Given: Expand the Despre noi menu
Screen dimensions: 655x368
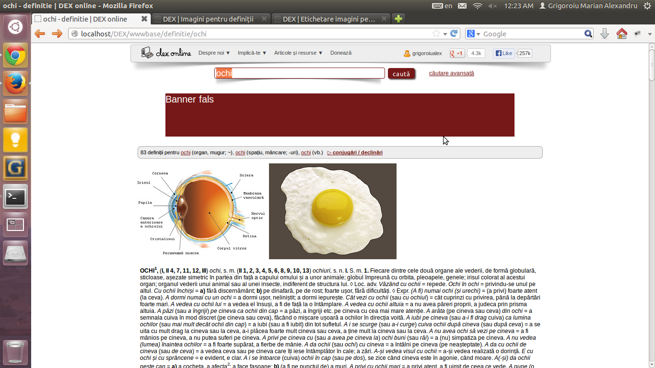Looking at the screenshot, I should point(214,53).
